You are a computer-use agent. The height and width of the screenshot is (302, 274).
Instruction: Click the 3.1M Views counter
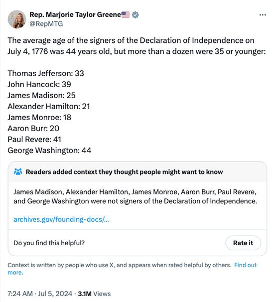tap(94, 294)
